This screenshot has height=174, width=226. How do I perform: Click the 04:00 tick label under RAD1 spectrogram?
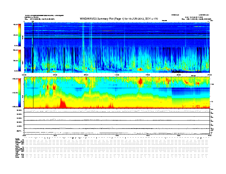point(55,75)
